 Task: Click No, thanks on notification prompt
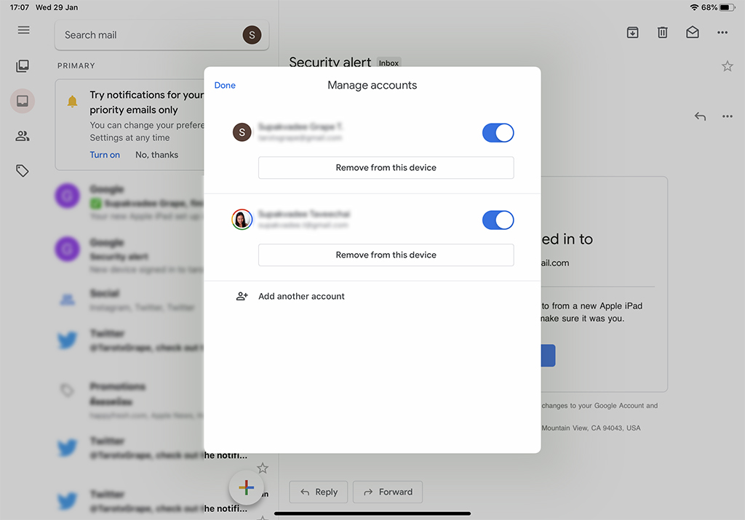(x=157, y=155)
